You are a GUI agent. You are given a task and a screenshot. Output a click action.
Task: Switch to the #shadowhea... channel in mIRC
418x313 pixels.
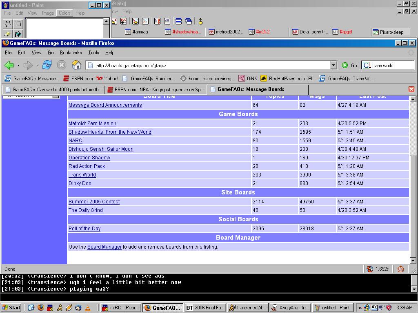pos(183,32)
